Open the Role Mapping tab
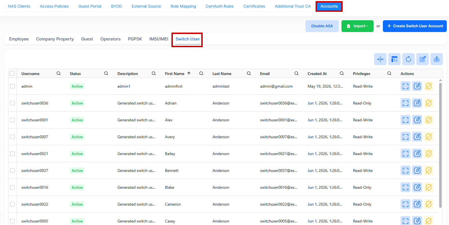Viewport: 449px width, 225px height. 183,6
